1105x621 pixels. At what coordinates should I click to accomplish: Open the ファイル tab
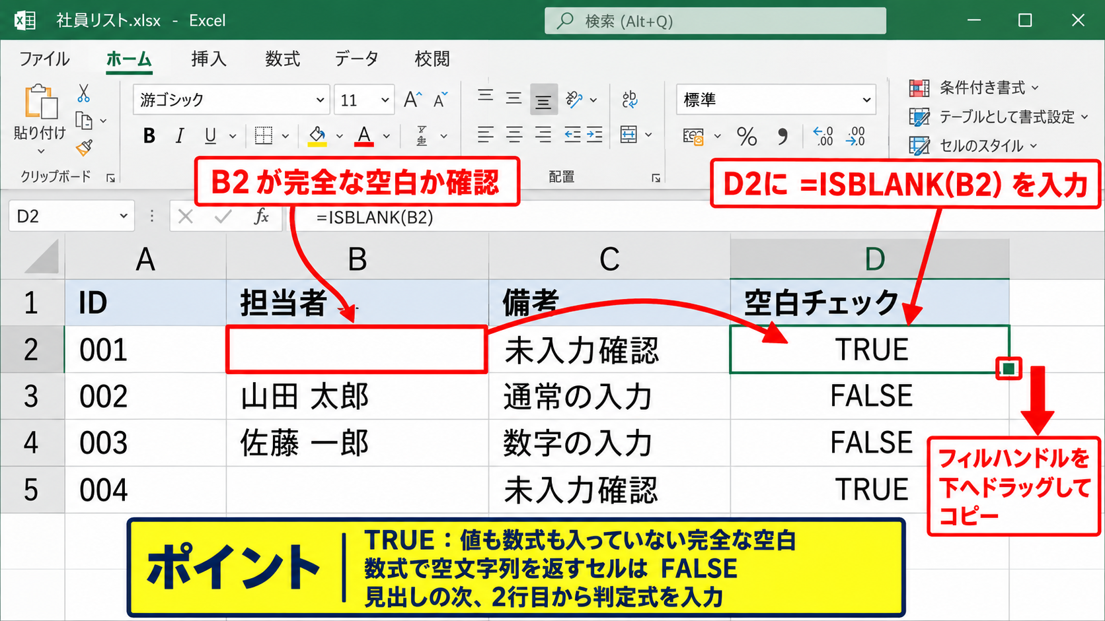click(44, 59)
